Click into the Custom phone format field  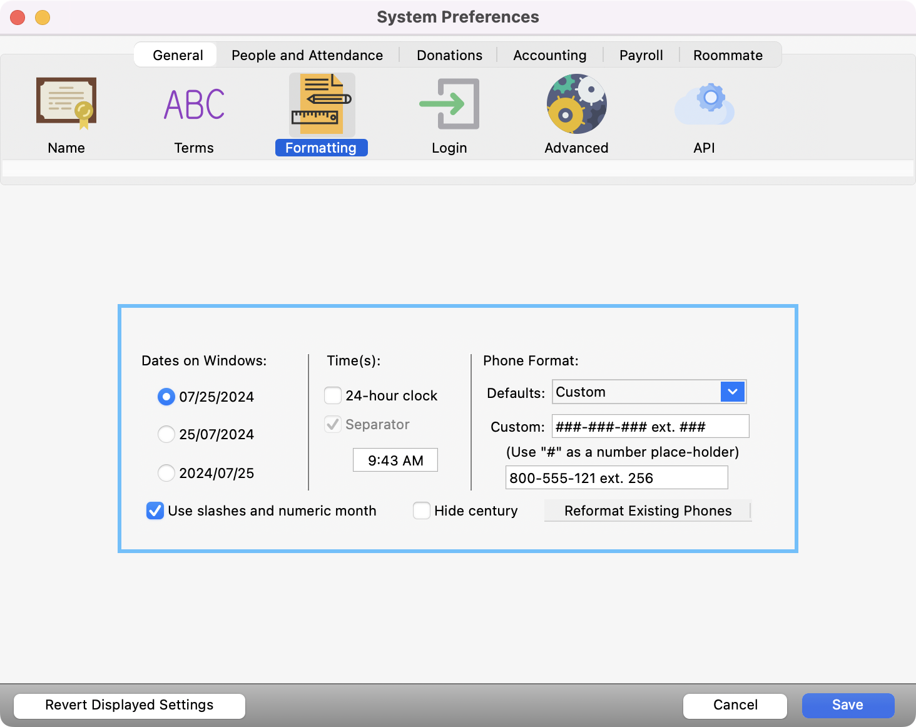[x=649, y=427]
